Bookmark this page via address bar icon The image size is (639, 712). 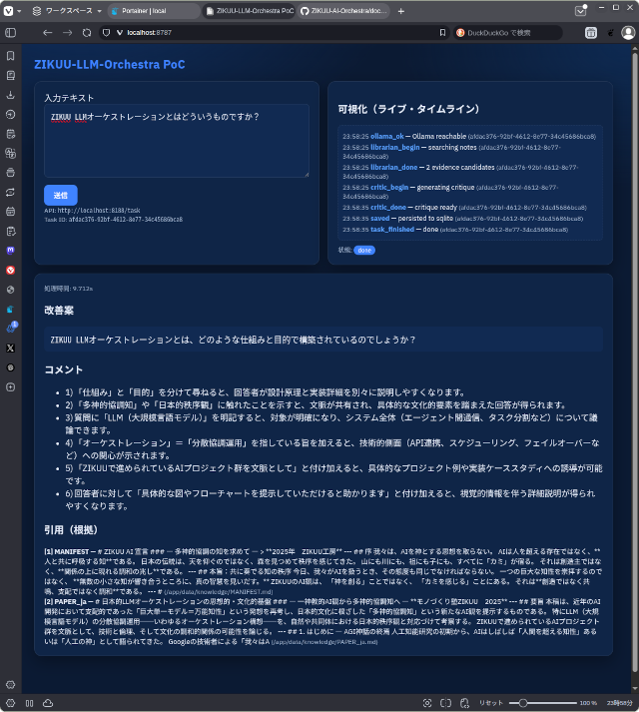point(442,33)
